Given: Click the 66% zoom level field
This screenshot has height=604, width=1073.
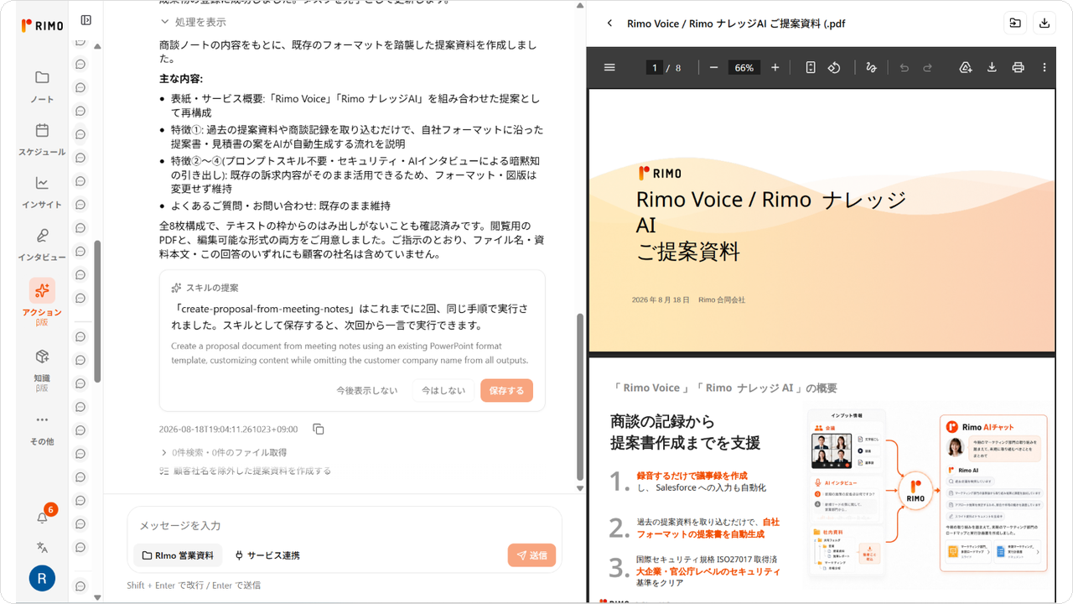Looking at the screenshot, I should pos(744,67).
